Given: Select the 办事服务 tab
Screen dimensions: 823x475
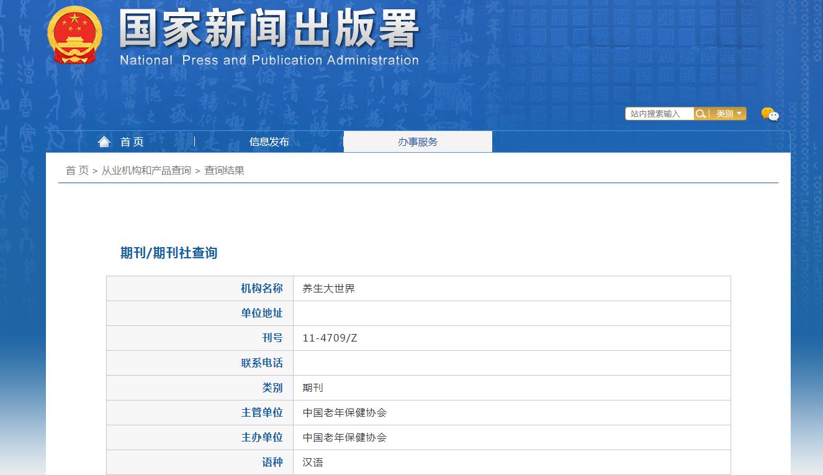Looking at the screenshot, I should (x=417, y=142).
